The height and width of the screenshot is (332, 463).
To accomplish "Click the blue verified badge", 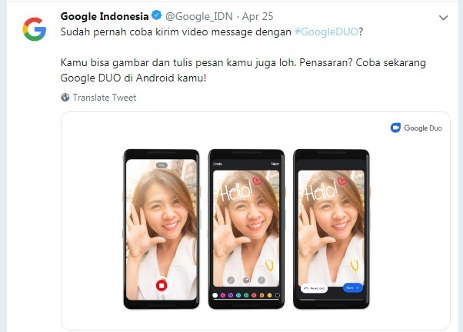I will [x=156, y=15].
